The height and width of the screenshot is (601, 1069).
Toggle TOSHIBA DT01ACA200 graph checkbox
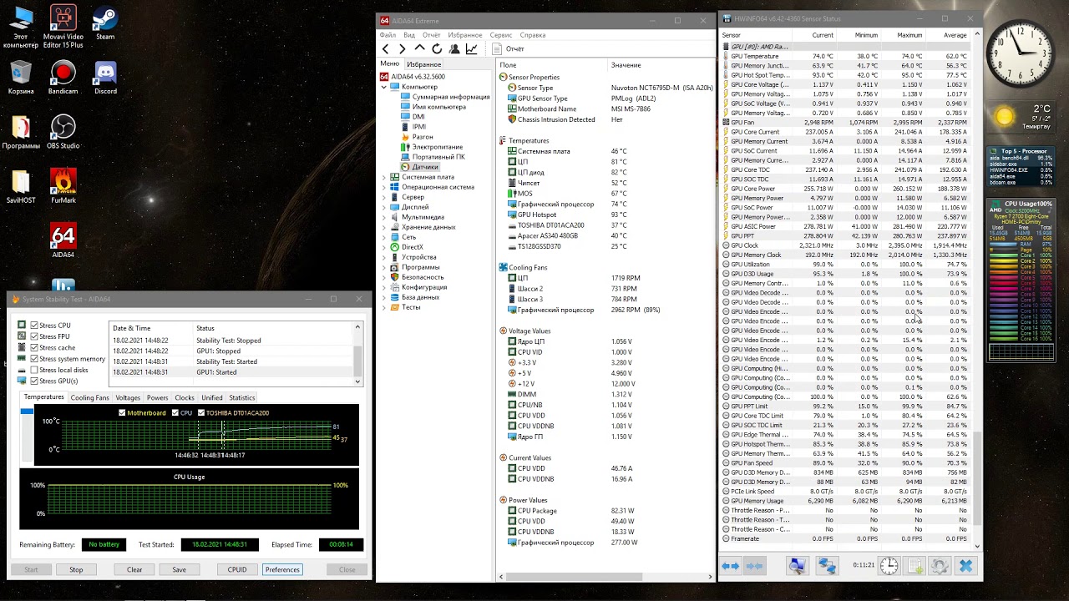201,412
